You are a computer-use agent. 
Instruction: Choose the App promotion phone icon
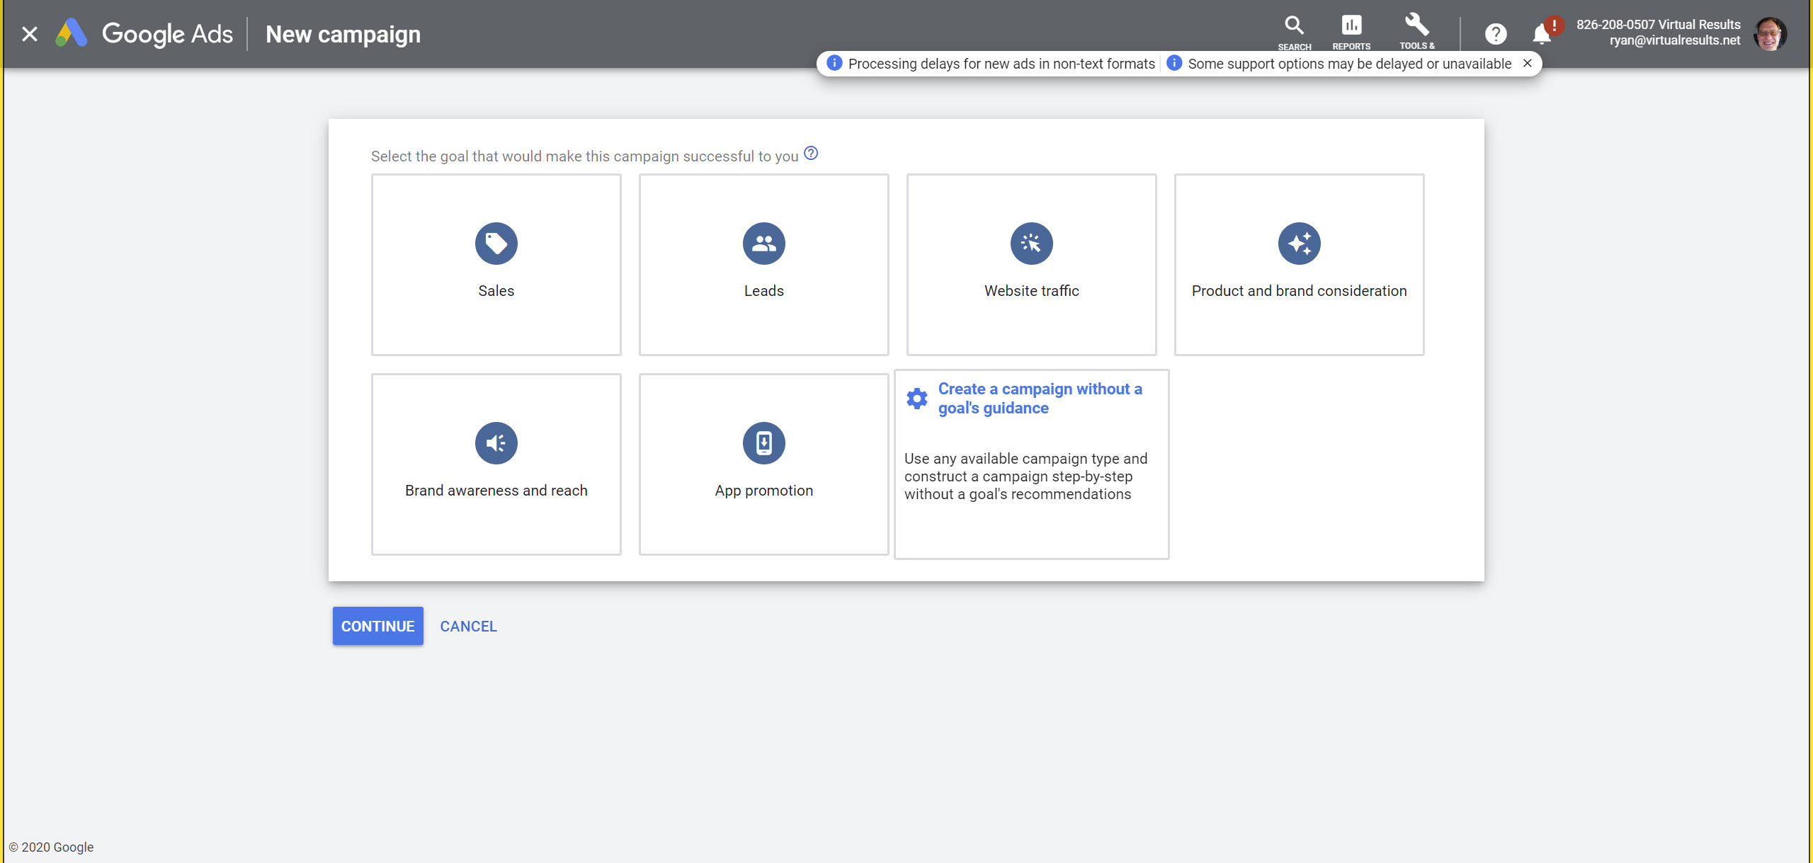(763, 443)
